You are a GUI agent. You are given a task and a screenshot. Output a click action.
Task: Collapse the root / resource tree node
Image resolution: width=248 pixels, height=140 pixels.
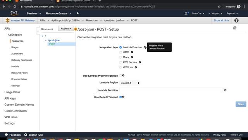(x=43, y=36)
